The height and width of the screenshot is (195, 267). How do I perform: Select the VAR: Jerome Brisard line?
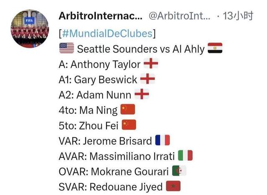pyautogui.click(x=114, y=141)
